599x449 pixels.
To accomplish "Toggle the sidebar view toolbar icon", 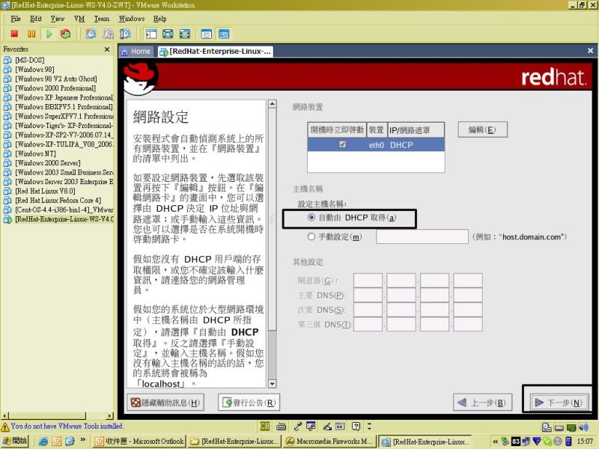I will (151, 34).
